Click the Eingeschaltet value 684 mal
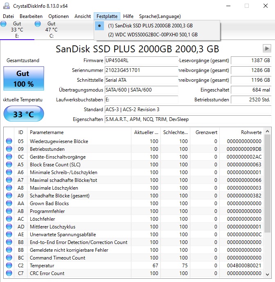The height and width of the screenshot is (282, 275). pyautogui.click(x=251, y=90)
